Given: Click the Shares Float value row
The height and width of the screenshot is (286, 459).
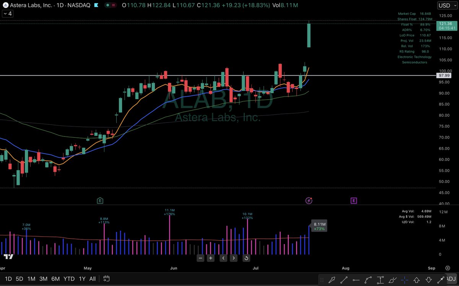Looking at the screenshot, I should tap(415, 19).
